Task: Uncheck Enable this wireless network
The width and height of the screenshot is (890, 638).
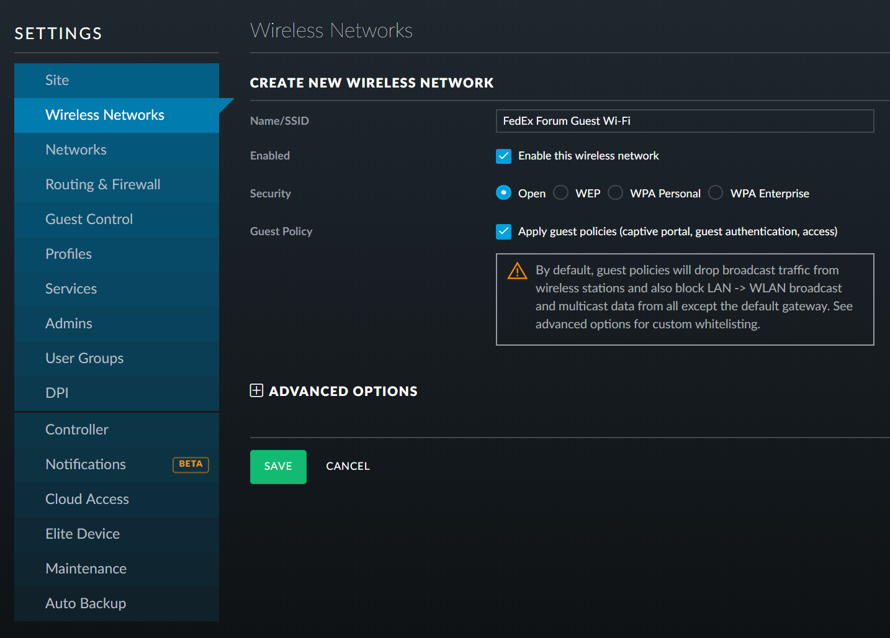Action: tap(503, 156)
